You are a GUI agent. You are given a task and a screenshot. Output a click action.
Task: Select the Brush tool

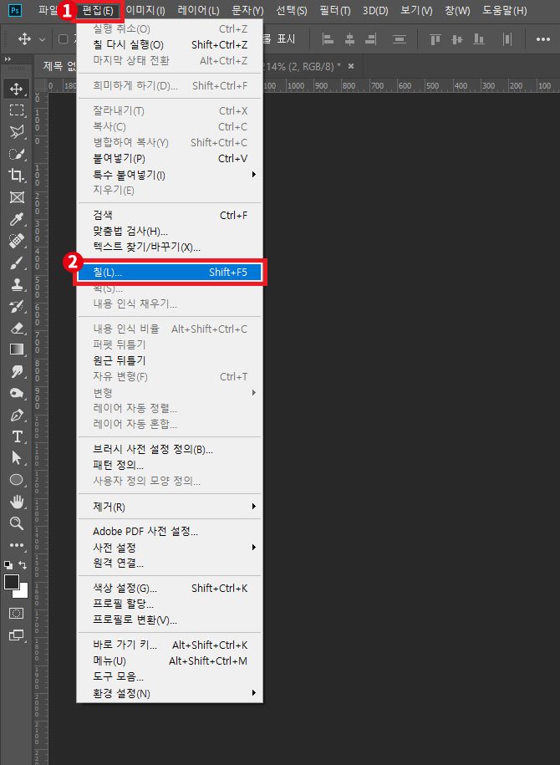tap(16, 263)
